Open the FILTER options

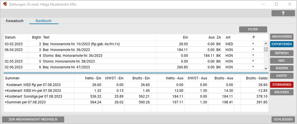pyautogui.click(x=253, y=29)
